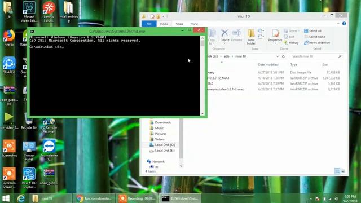Switch to the details view in Explorer

coord(337,171)
